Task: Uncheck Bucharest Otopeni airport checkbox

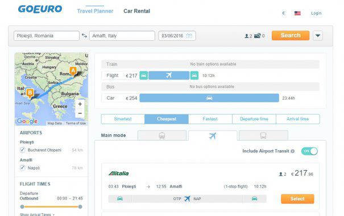Action: tap(22, 150)
